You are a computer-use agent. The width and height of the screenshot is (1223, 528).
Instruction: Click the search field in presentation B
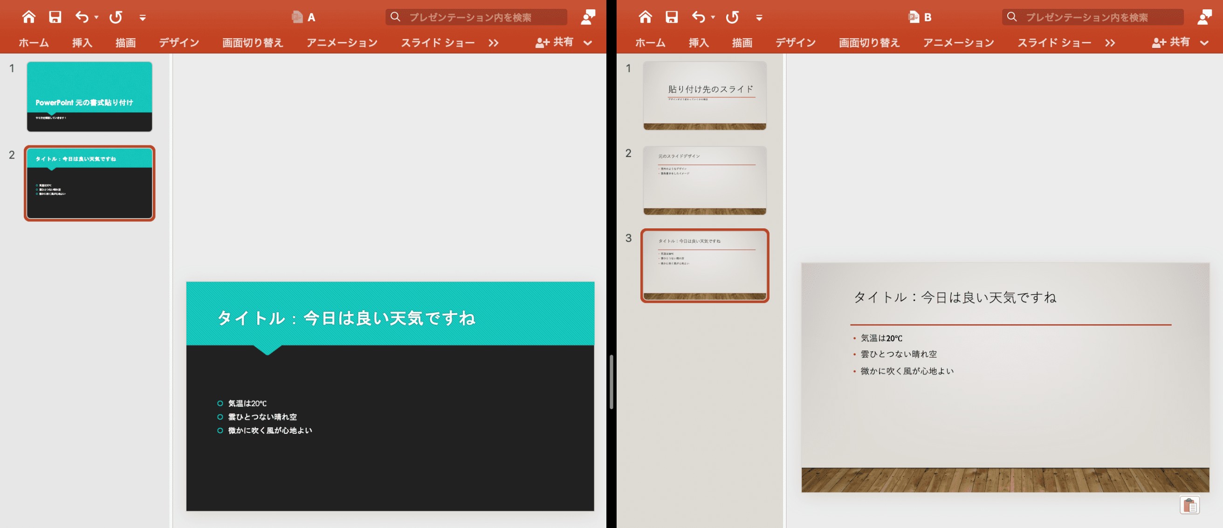pos(1092,17)
